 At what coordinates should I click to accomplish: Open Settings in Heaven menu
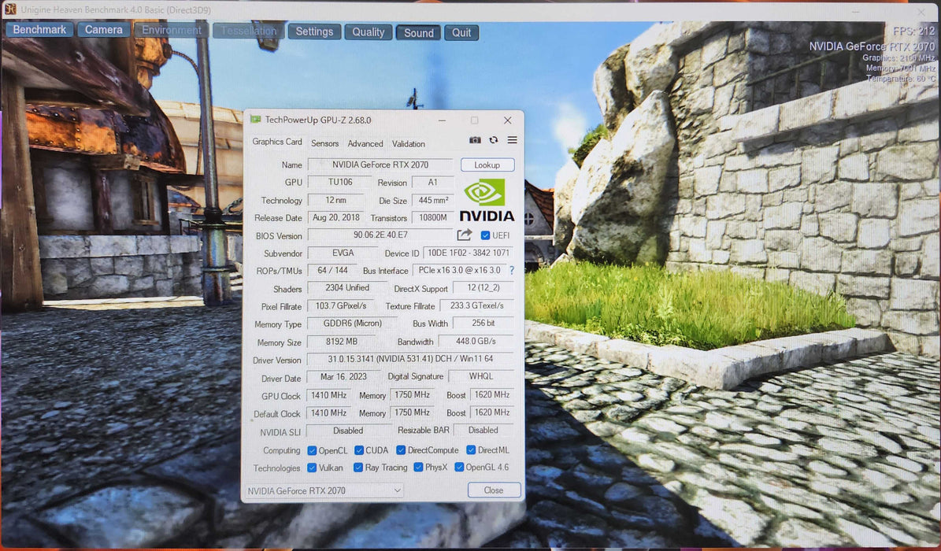coord(314,31)
